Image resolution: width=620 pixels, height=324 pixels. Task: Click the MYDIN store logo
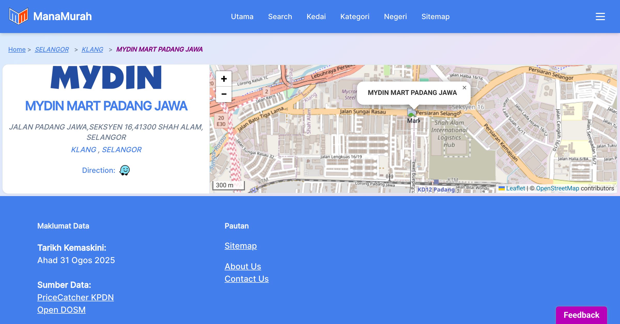pos(106,77)
